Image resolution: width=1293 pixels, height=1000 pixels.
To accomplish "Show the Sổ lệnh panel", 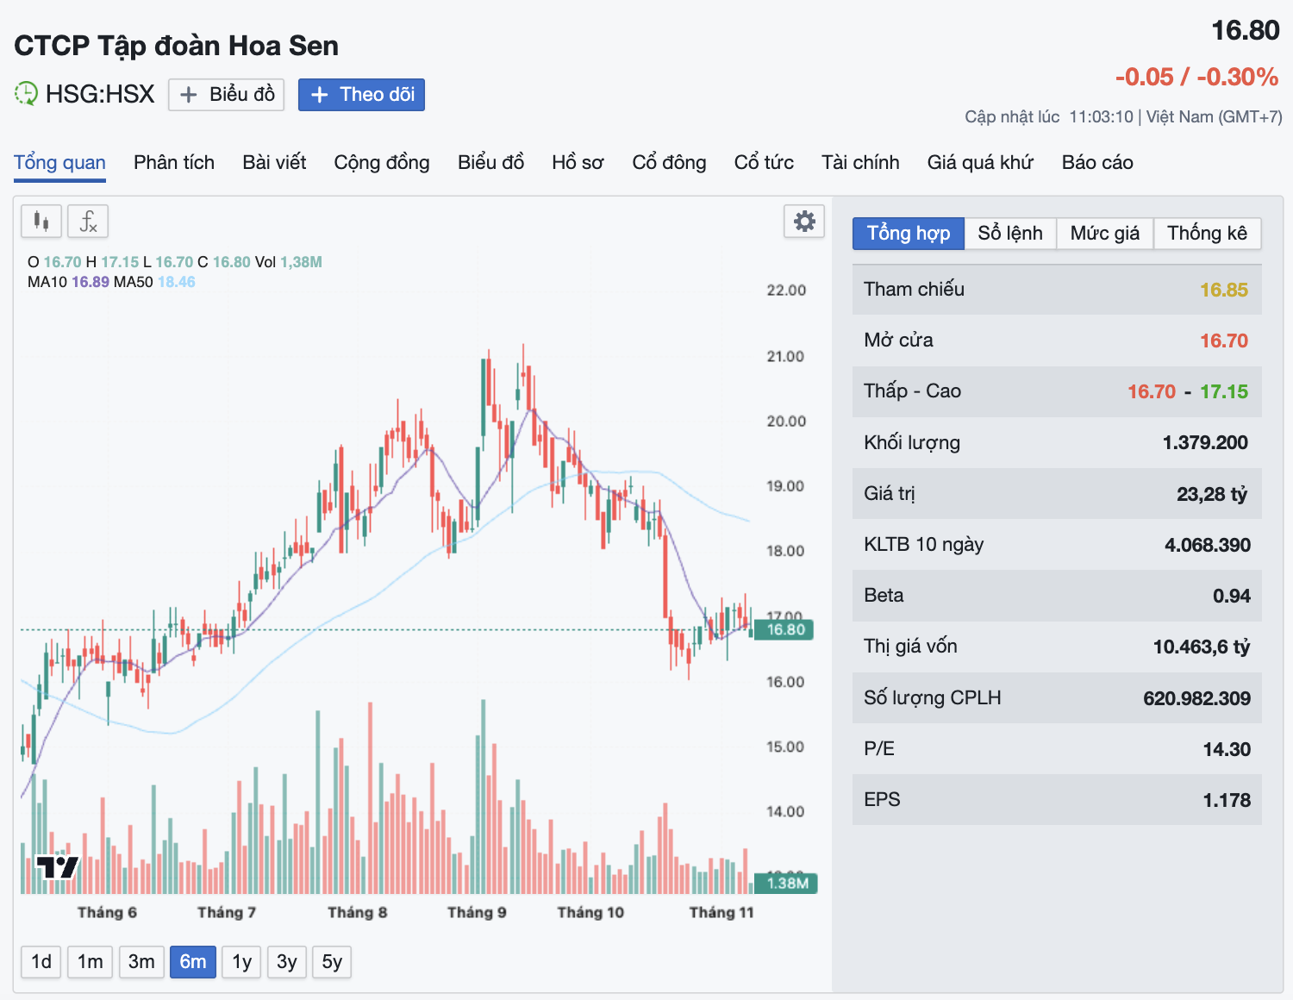I will [1010, 233].
